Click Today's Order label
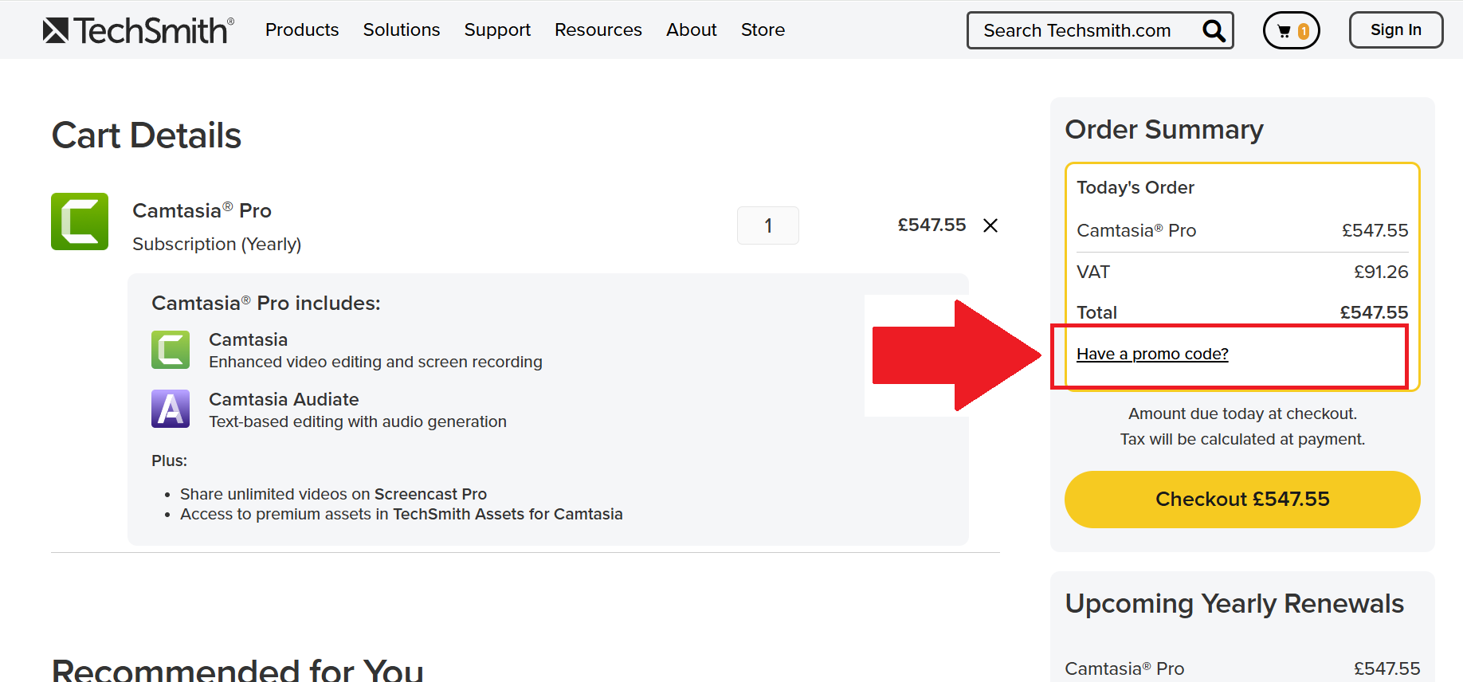This screenshot has width=1463, height=682. click(1135, 187)
